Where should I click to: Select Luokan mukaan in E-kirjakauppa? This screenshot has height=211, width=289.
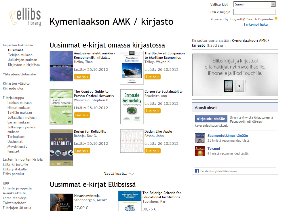click(x=20, y=103)
